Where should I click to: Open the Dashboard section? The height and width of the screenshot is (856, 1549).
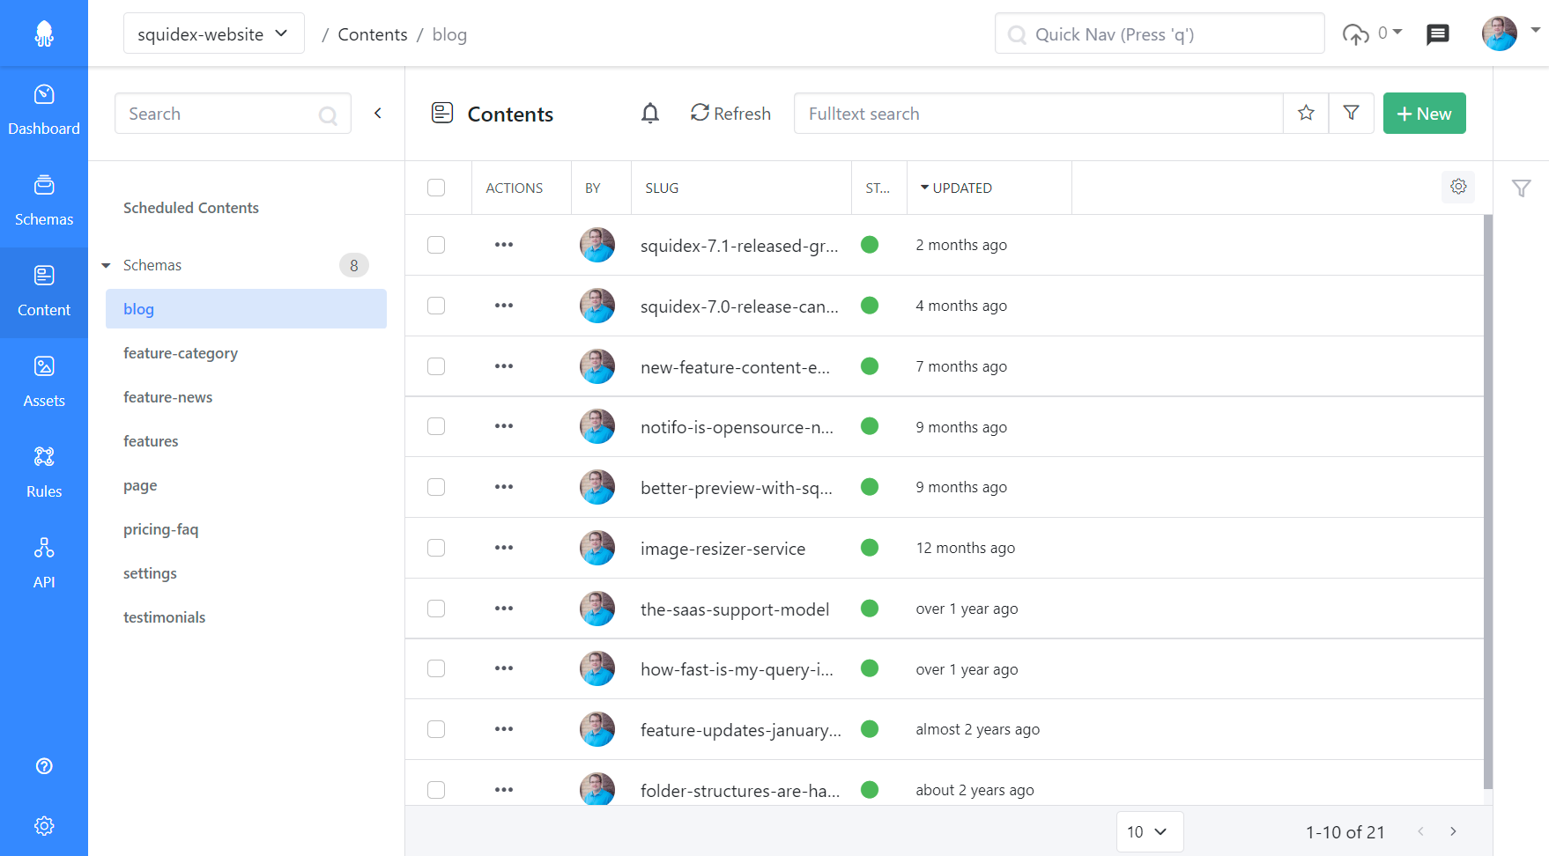(x=44, y=111)
